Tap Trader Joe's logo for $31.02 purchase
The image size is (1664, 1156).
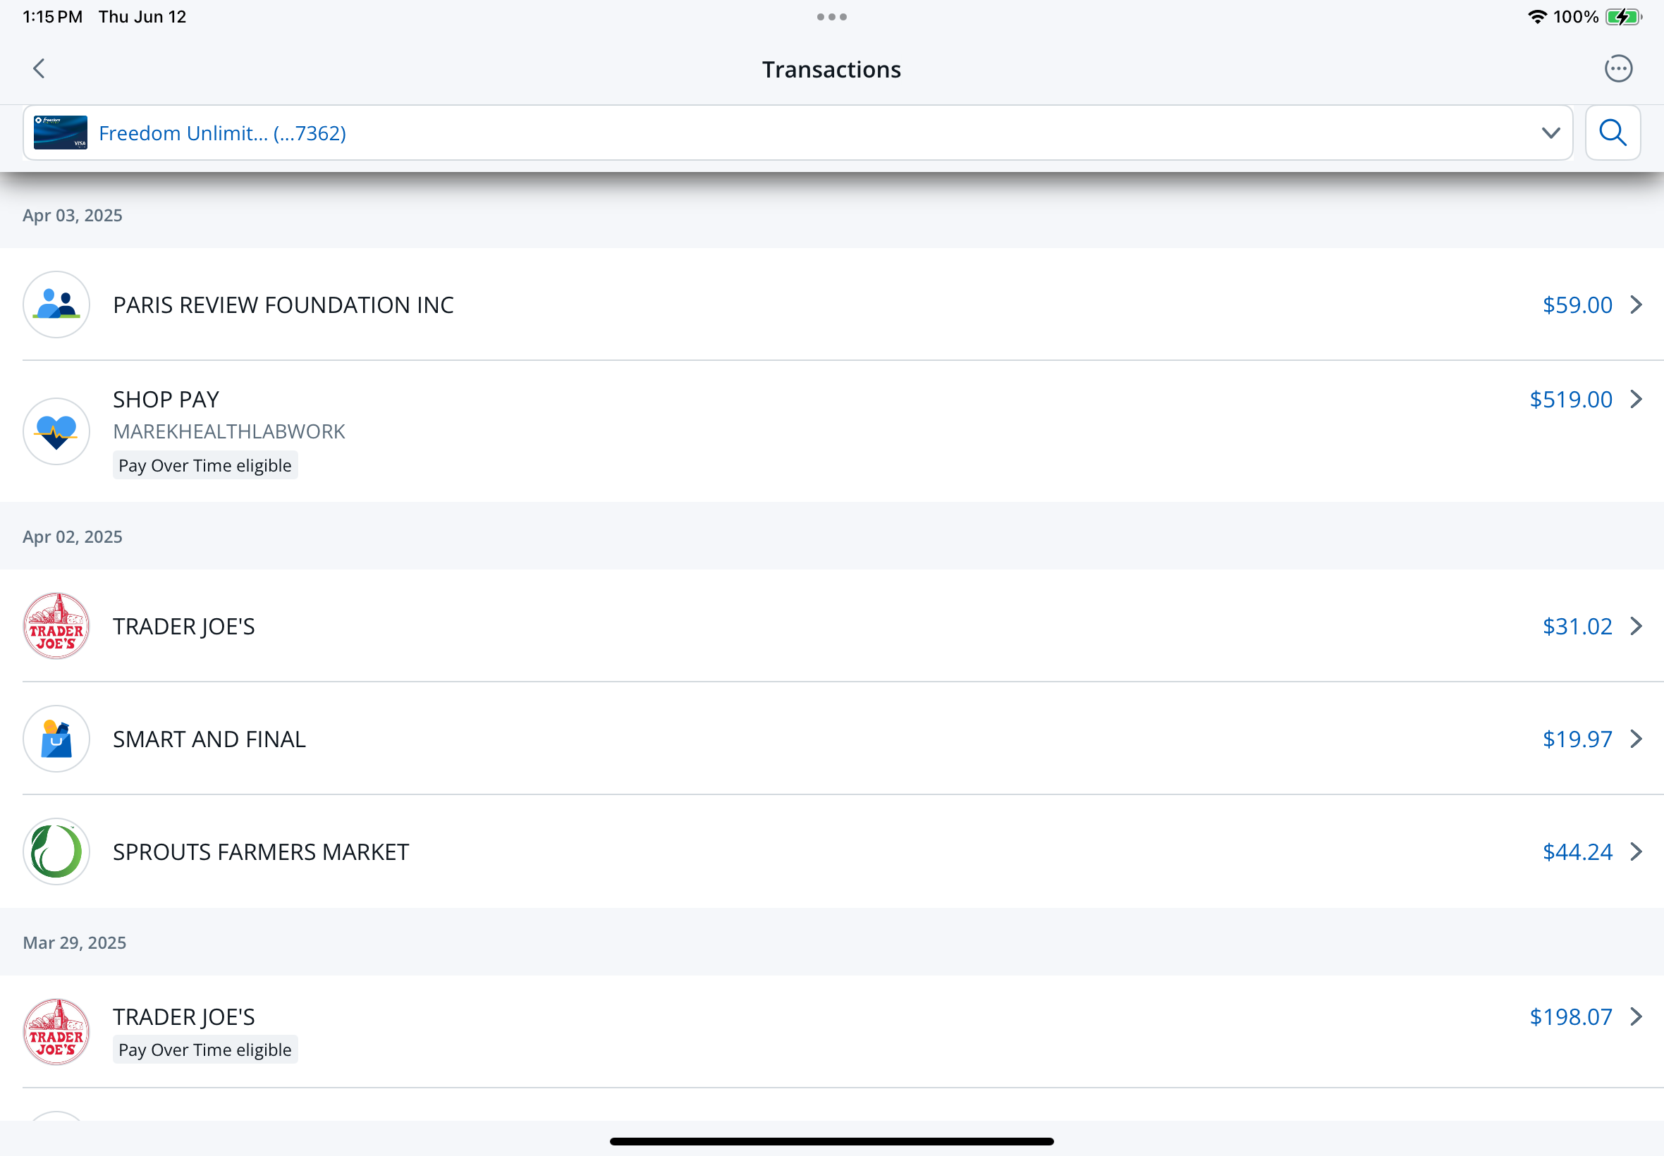56,626
